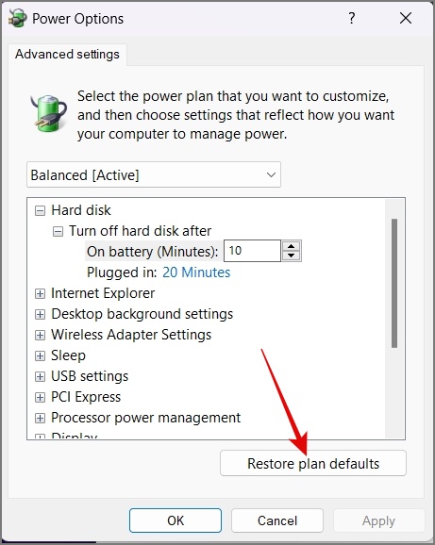Expand Processor power management node

click(40, 418)
